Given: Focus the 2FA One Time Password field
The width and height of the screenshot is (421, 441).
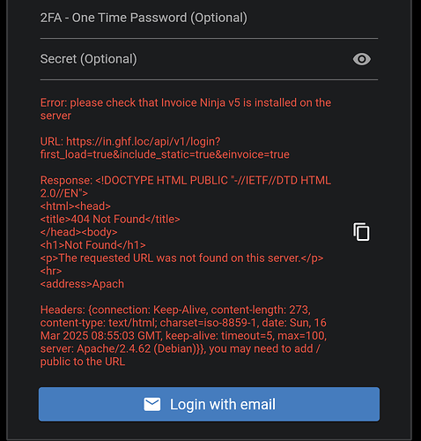Looking at the screenshot, I should (x=209, y=18).
